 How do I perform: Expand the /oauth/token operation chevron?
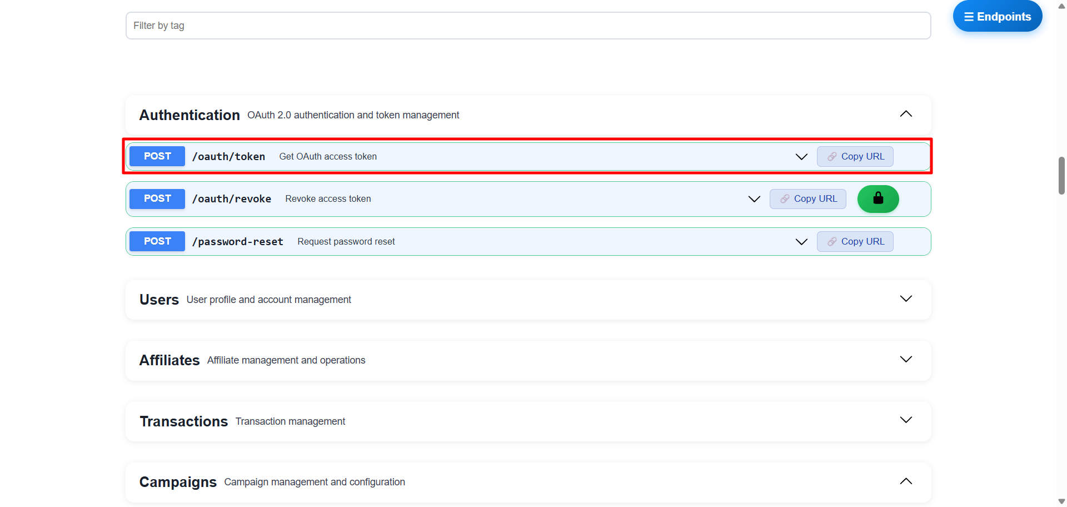pos(801,157)
